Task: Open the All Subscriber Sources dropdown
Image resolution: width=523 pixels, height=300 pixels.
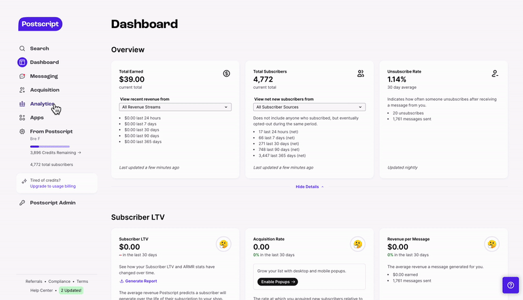Action: click(309, 107)
